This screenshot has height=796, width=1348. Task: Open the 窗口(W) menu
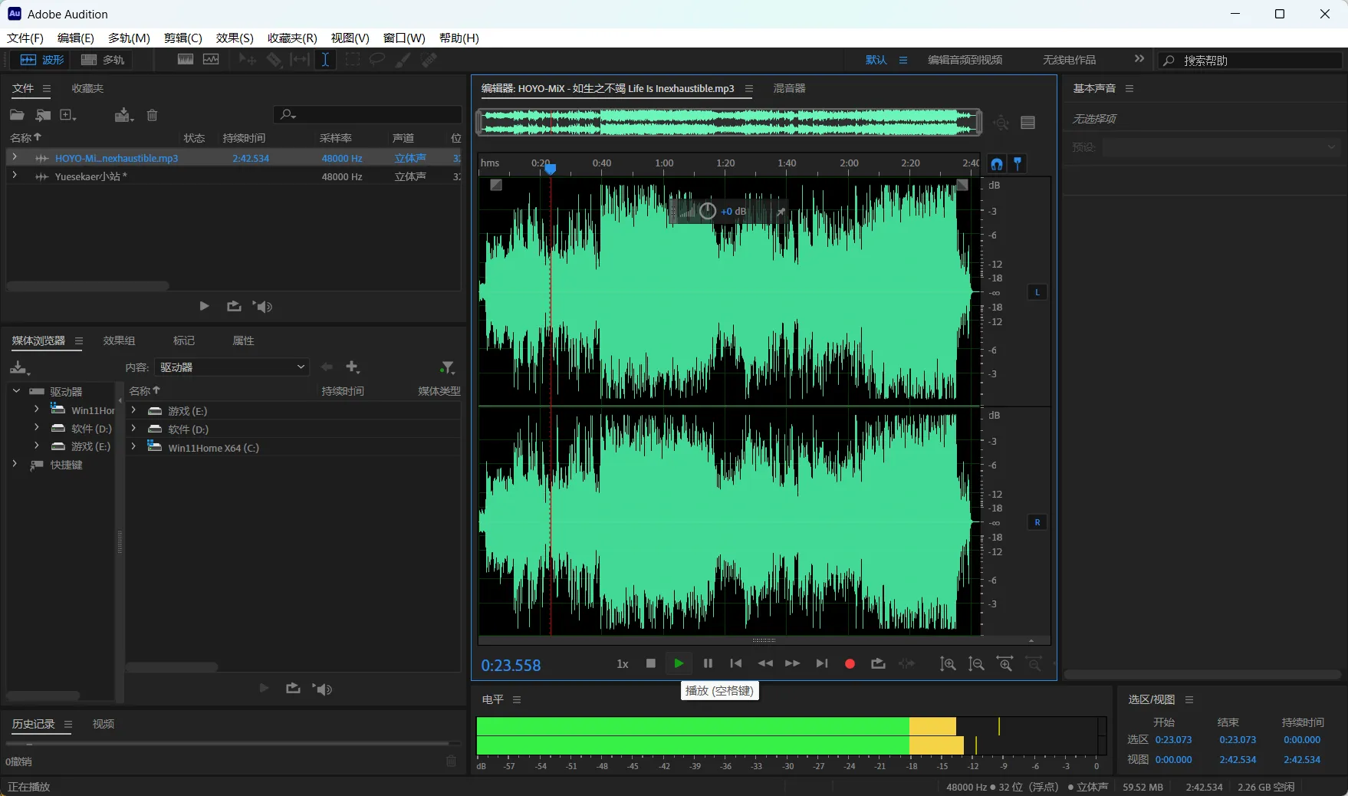(x=404, y=38)
